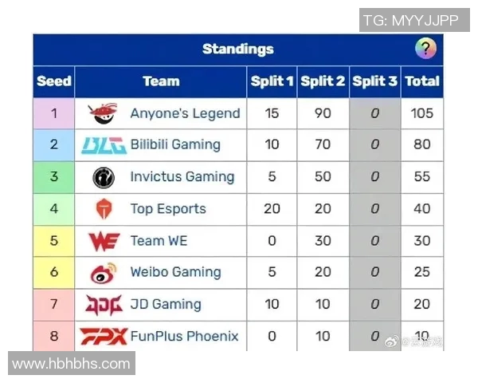The height and width of the screenshot is (383, 478).
Task: Sort table by Split 2 column header
Action: (323, 81)
